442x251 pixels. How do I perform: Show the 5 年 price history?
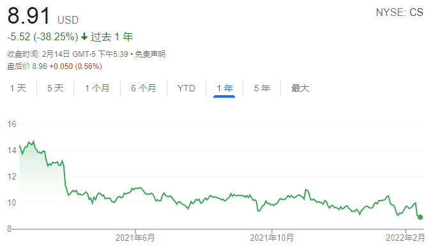[262, 88]
